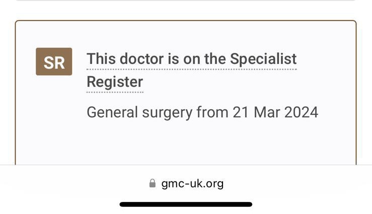This screenshot has width=372, height=214.
Task: Tap the empty area below the surgery date
Action: click(186, 142)
